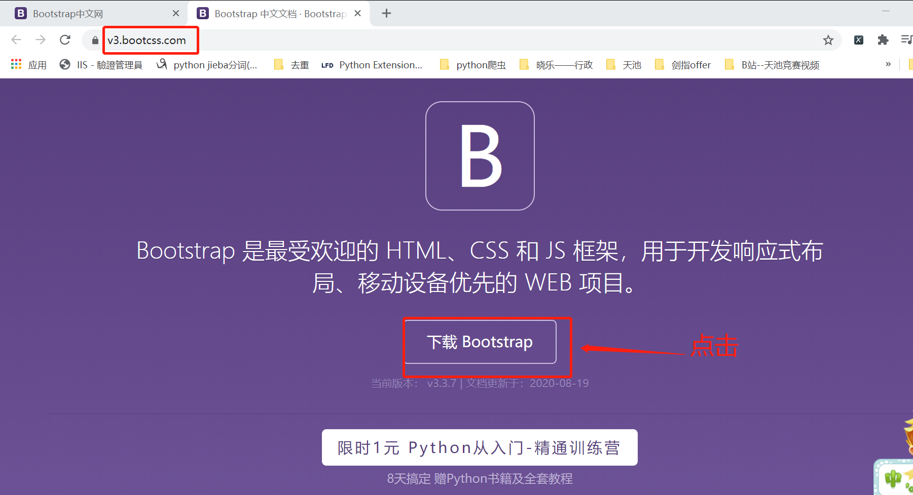The height and width of the screenshot is (495, 913).
Task: Open the Python训练营 ad banner
Action: pyautogui.click(x=480, y=447)
